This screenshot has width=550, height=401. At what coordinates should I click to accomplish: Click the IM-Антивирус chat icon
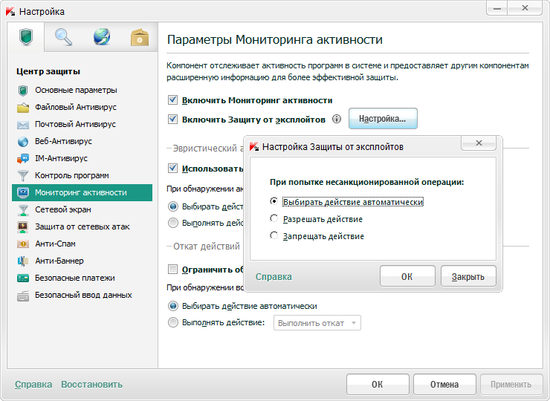(x=23, y=158)
